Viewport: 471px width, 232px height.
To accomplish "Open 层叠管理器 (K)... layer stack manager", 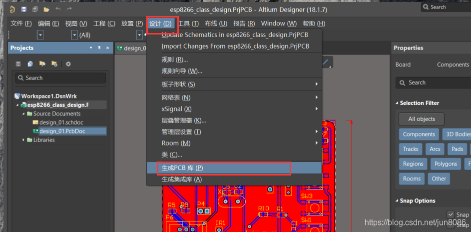I will click(x=234, y=120).
